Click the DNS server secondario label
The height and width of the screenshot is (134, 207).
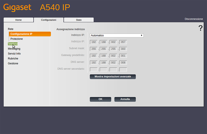coord(71,69)
